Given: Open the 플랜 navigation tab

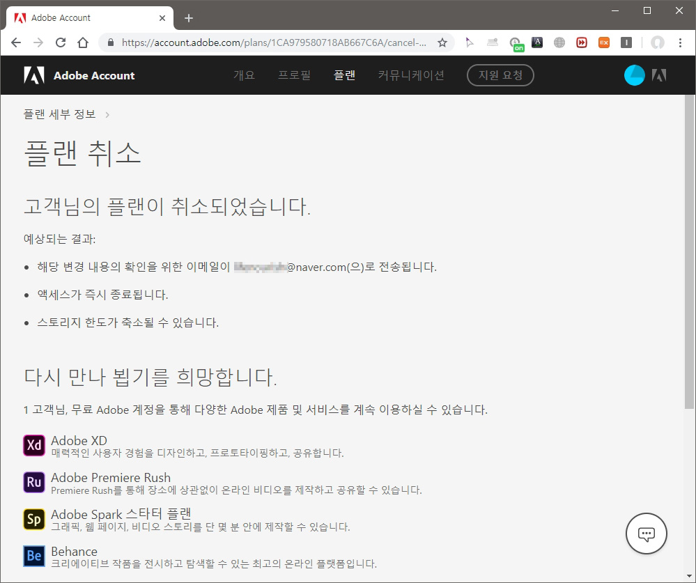Looking at the screenshot, I should tap(344, 75).
